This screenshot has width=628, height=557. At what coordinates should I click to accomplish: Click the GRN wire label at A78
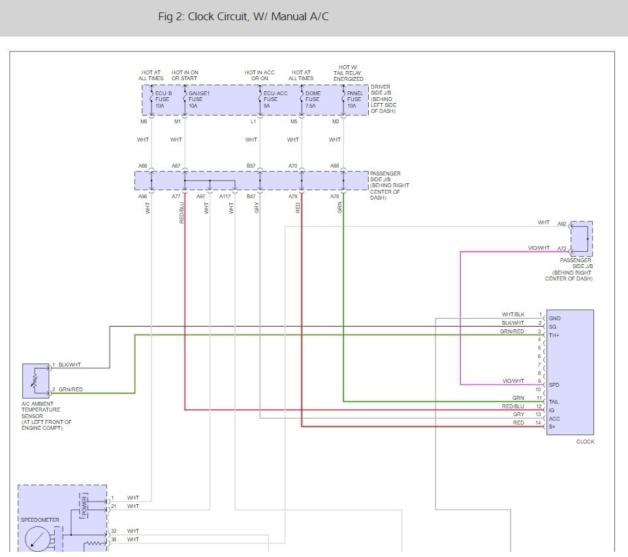point(339,207)
